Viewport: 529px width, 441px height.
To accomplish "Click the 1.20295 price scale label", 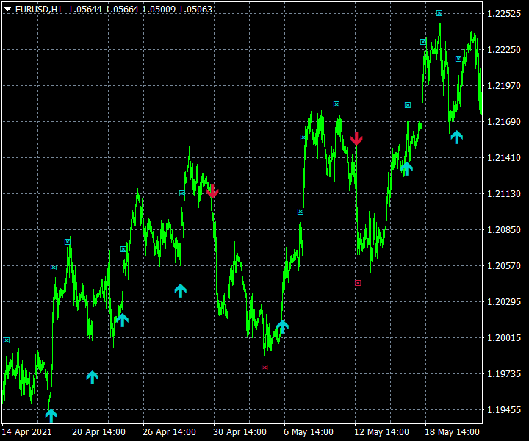I will tap(504, 301).
